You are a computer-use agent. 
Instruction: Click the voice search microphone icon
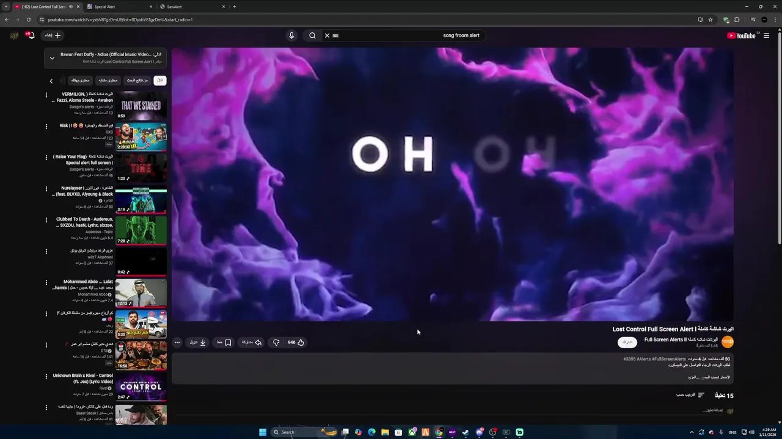pos(291,35)
